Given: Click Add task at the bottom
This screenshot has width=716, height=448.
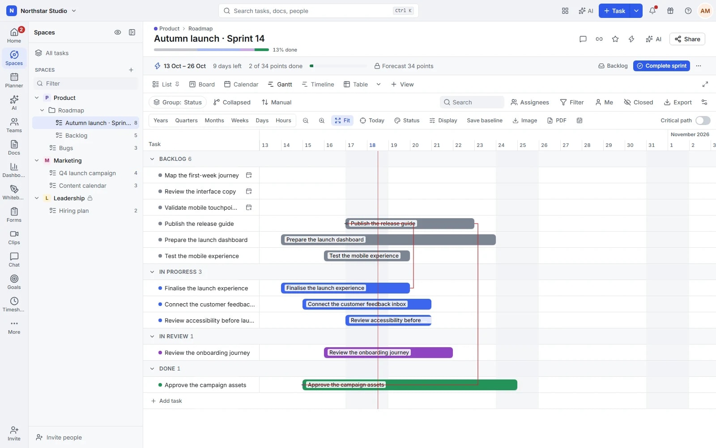Looking at the screenshot, I should tap(166, 401).
